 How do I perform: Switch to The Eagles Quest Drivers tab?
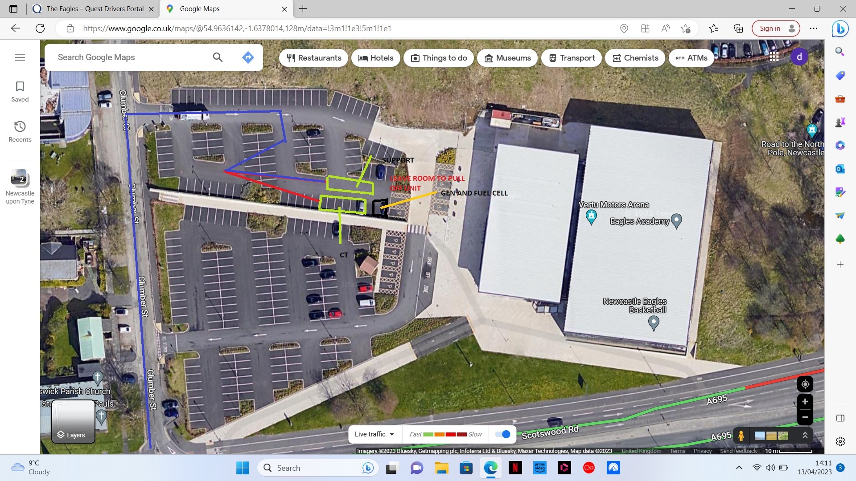[95, 9]
